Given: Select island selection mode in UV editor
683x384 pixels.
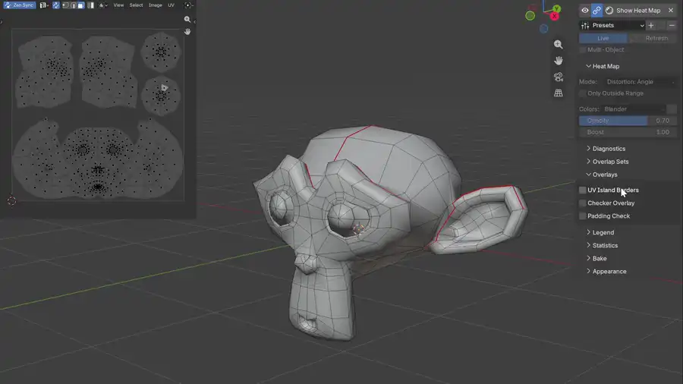Looking at the screenshot, I should pos(90,5).
